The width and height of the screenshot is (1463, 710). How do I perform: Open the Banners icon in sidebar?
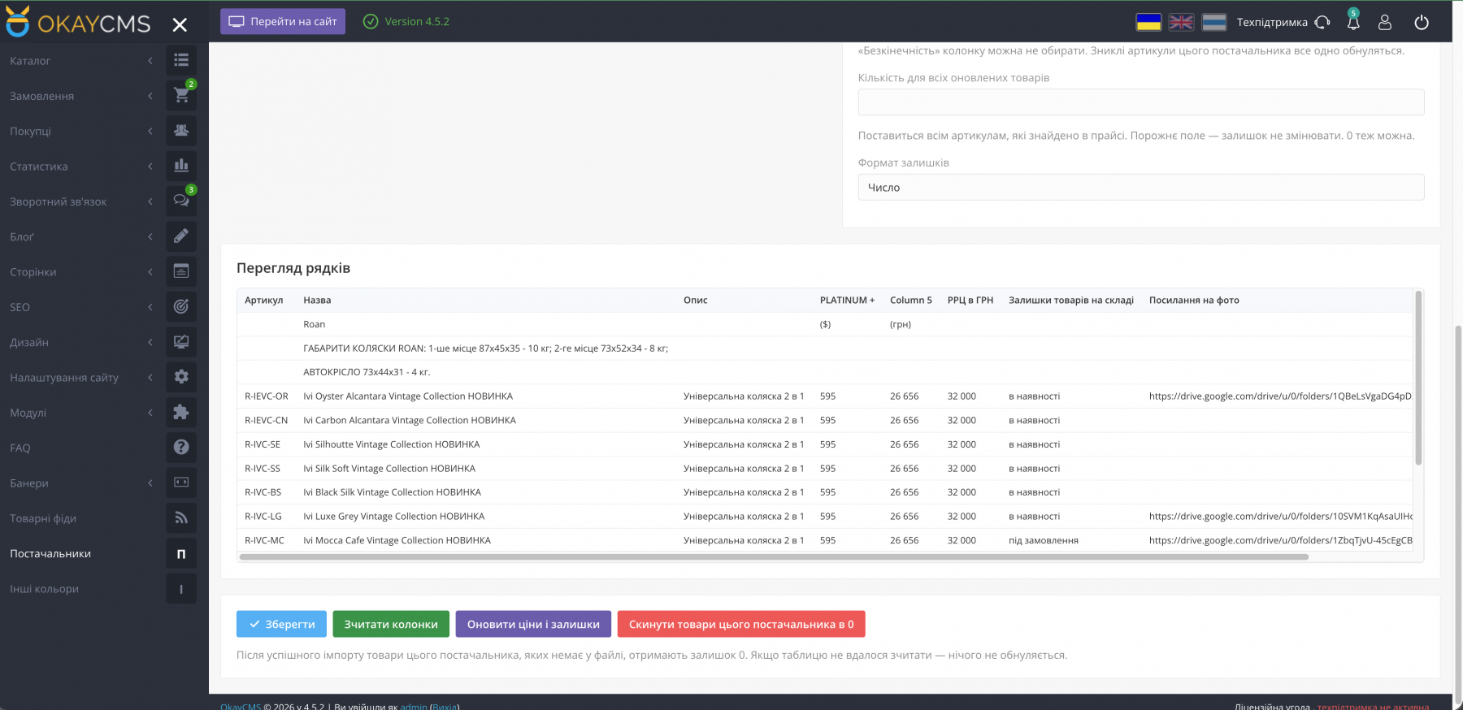(181, 483)
